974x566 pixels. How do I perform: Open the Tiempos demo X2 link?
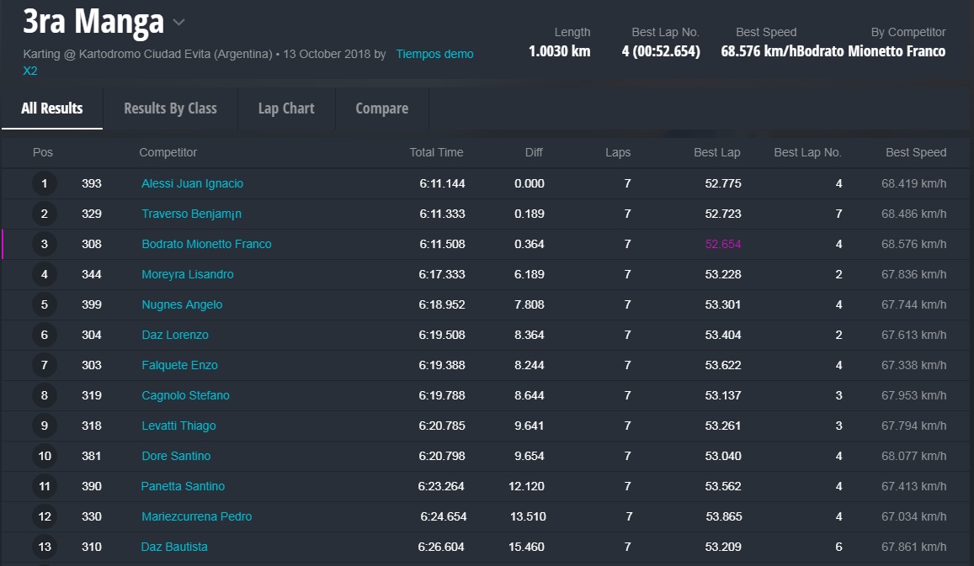pyautogui.click(x=434, y=54)
